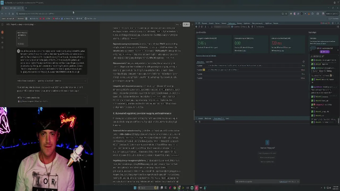Open the Recorder DevTools tab
Image resolution: width=340 pixels, height=191 pixels.
point(276,23)
